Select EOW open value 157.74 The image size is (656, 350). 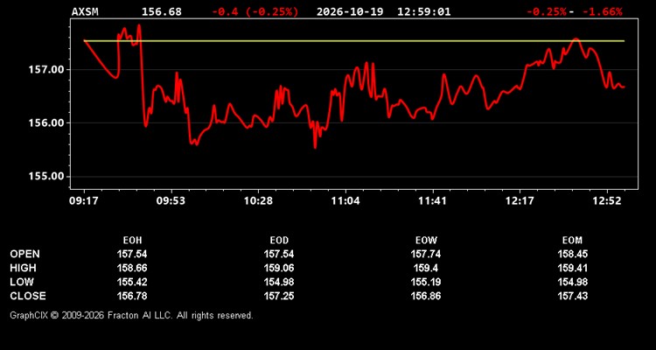426,254
